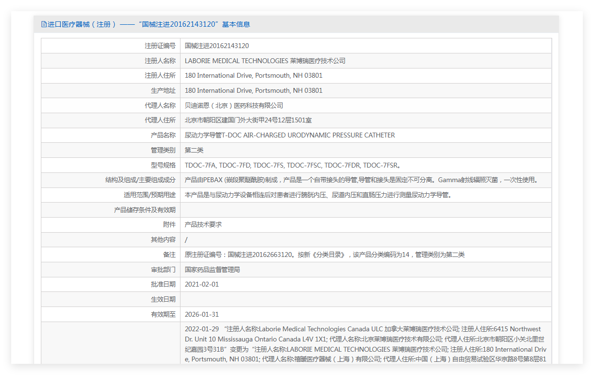Image resolution: width=594 pixels, height=375 pixels.
Task: Click the 审批部门 label
Action: coord(163,270)
